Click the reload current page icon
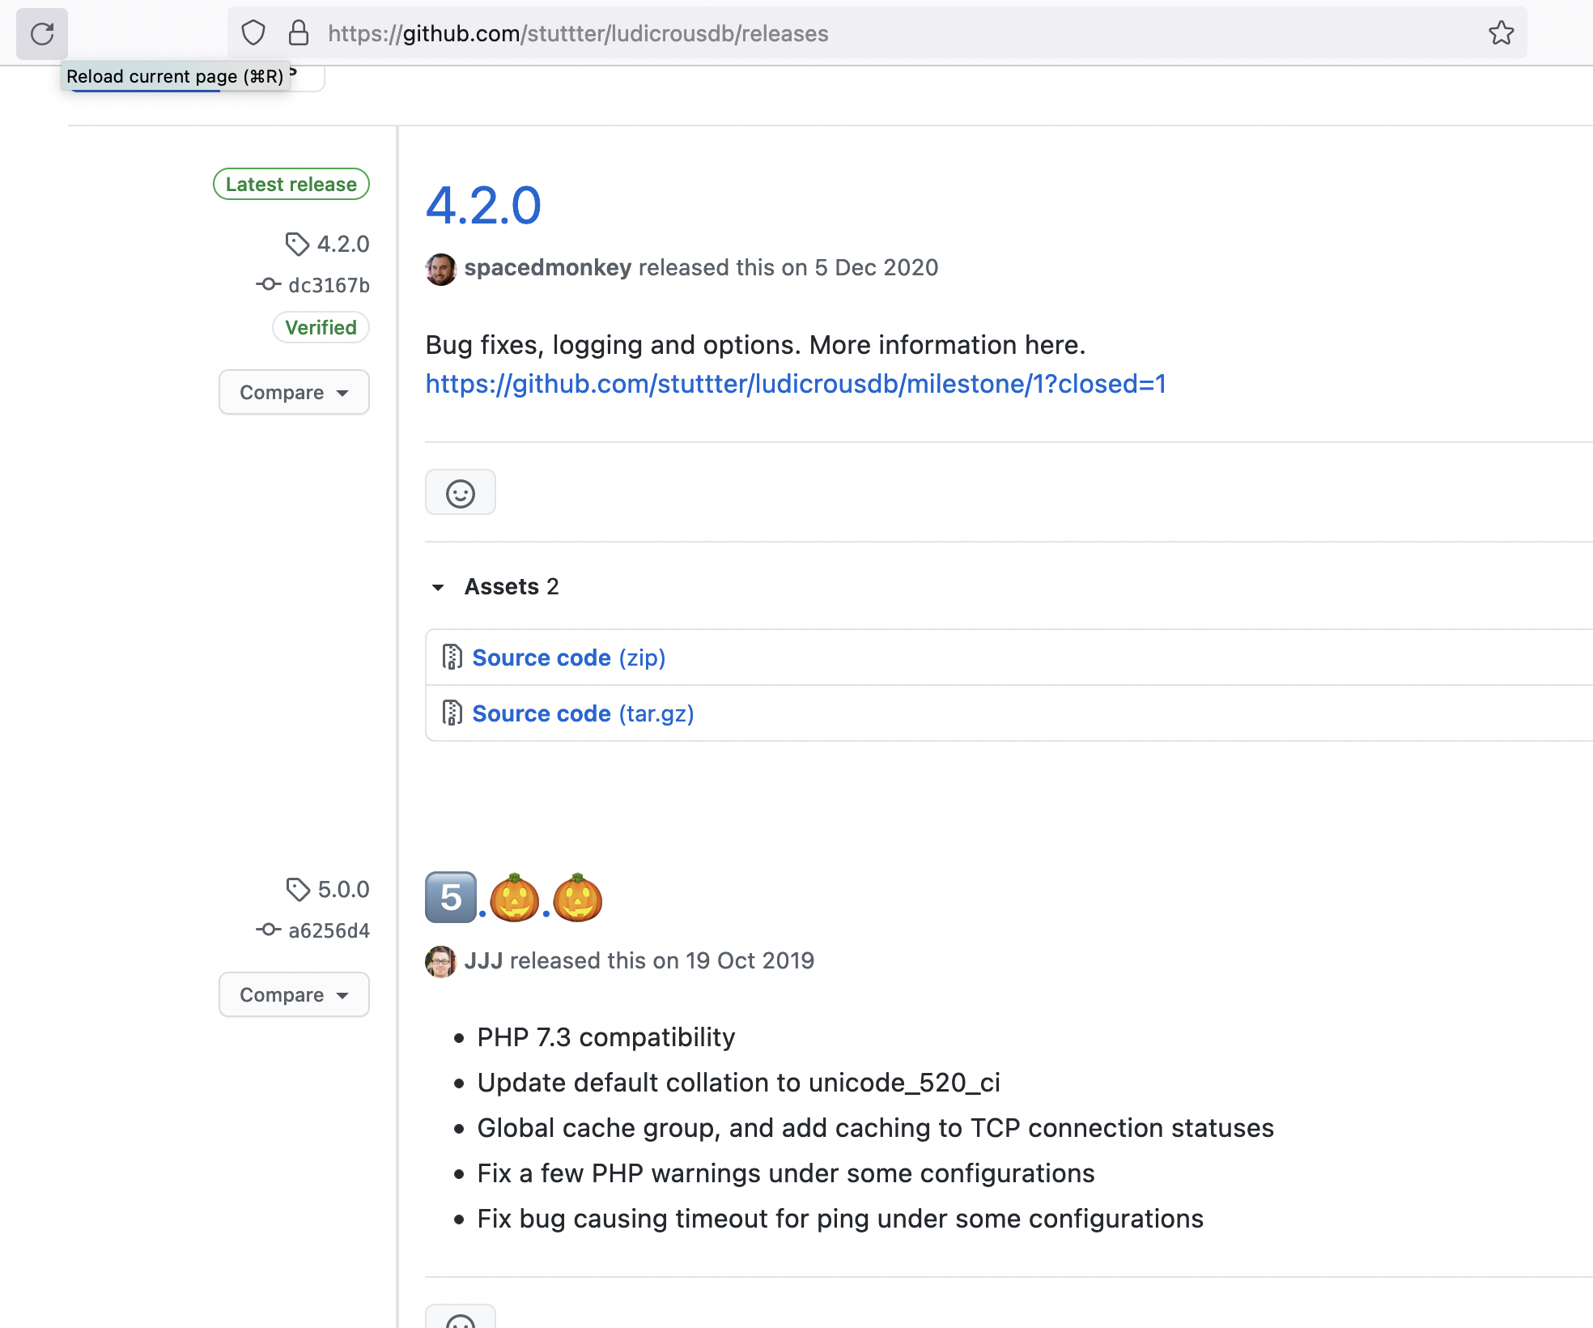Screen dimensions: 1593x1328 [x=41, y=34]
